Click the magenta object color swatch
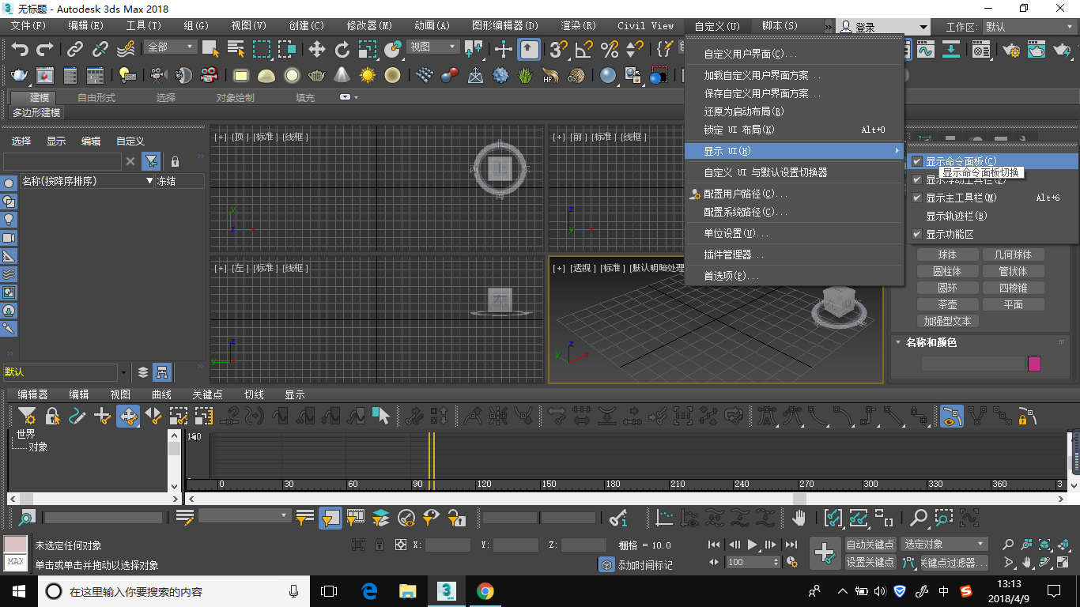 point(1034,364)
